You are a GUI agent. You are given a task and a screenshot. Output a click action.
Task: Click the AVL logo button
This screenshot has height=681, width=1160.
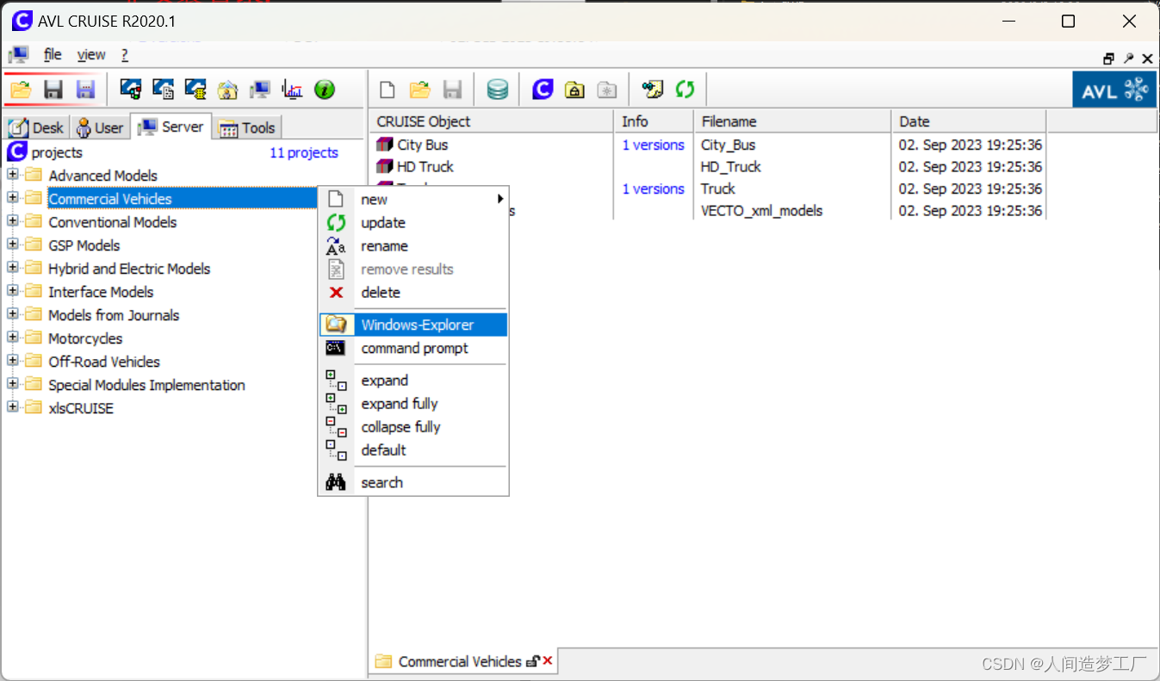[1113, 90]
